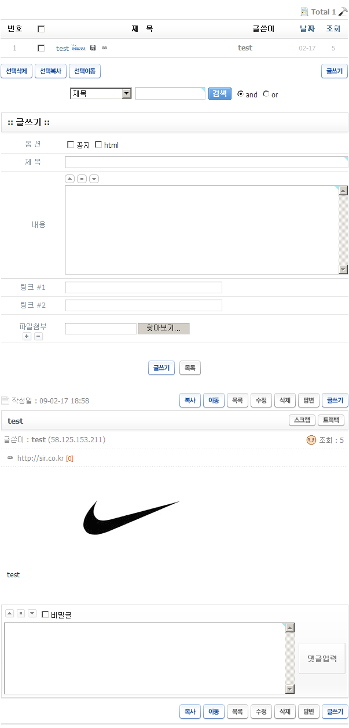This screenshot has width=349, height=728.
Task: Check the 비밀글 secret comment checkbox
Action: point(45,614)
